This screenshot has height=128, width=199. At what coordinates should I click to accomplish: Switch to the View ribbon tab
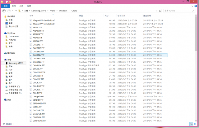coord(29,6)
